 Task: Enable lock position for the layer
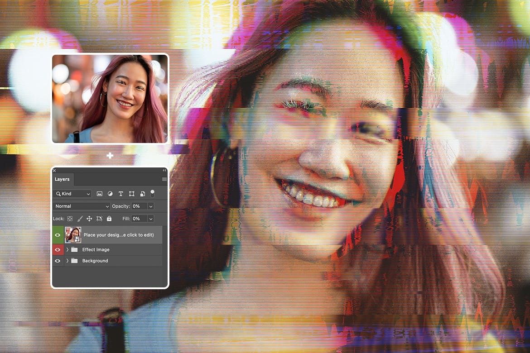[x=90, y=219]
